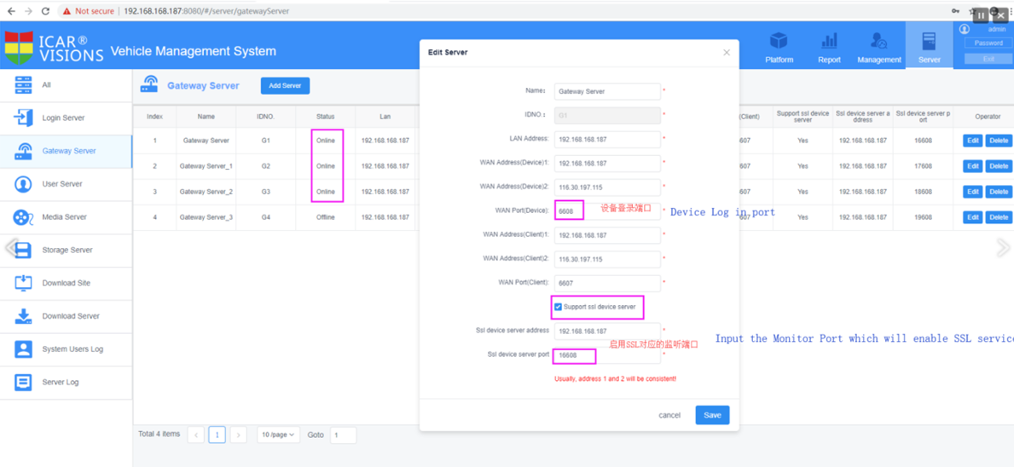Save the Edit Server dialog
The image size is (1014, 467).
712,415
